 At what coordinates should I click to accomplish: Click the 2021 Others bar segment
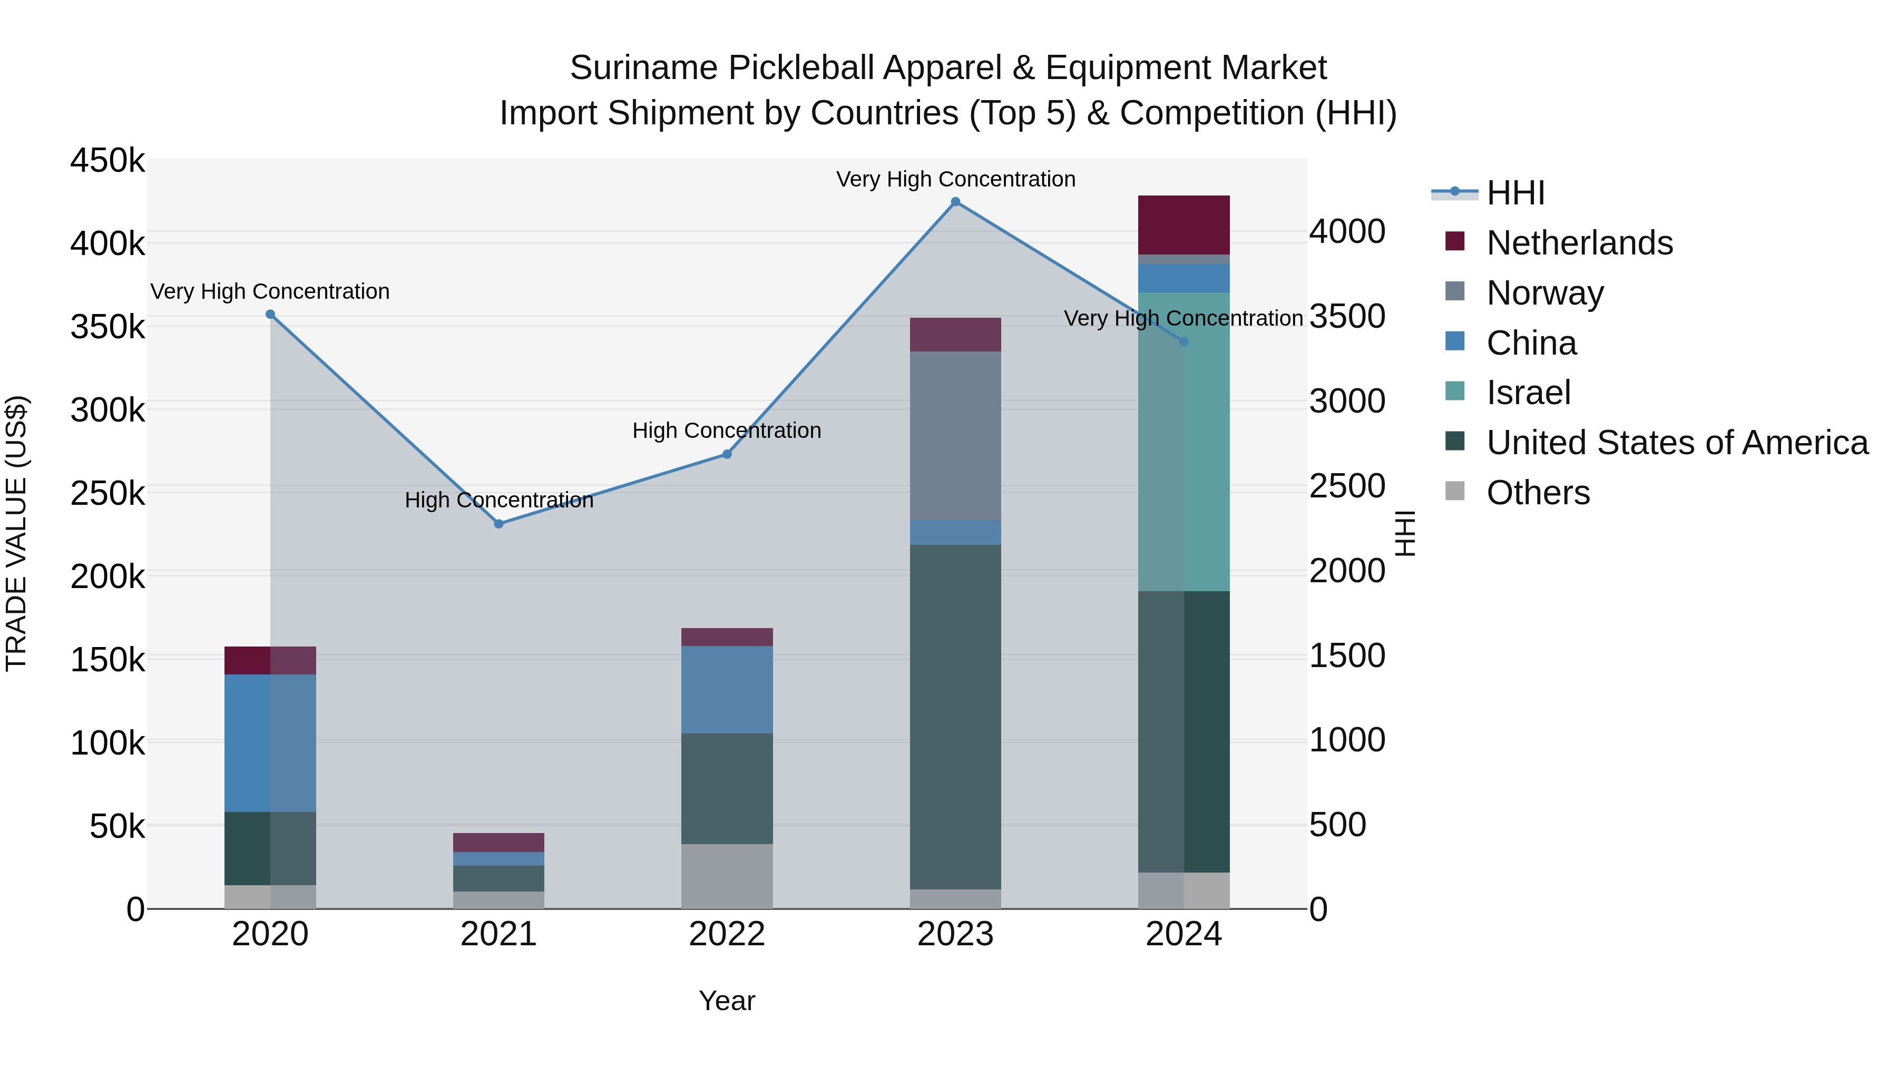[x=498, y=900]
